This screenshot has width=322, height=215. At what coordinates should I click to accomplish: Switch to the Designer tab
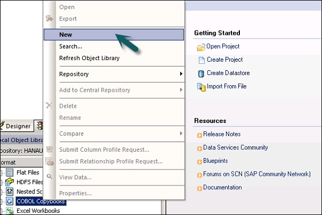pyautogui.click(x=17, y=126)
